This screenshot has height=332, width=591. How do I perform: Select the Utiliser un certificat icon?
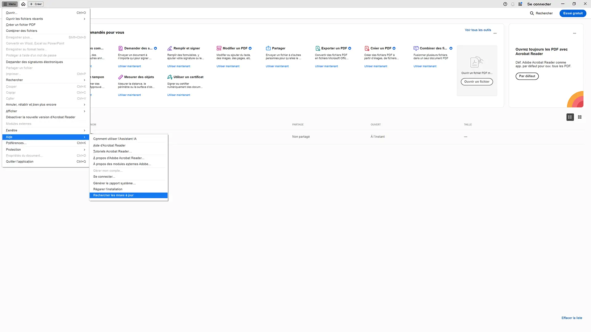click(x=170, y=77)
